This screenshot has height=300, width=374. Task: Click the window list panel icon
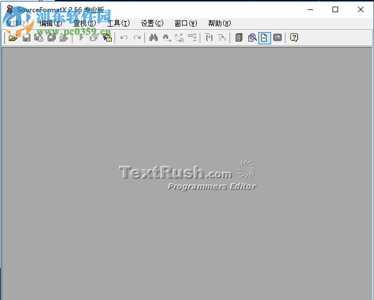pyautogui.click(x=277, y=38)
